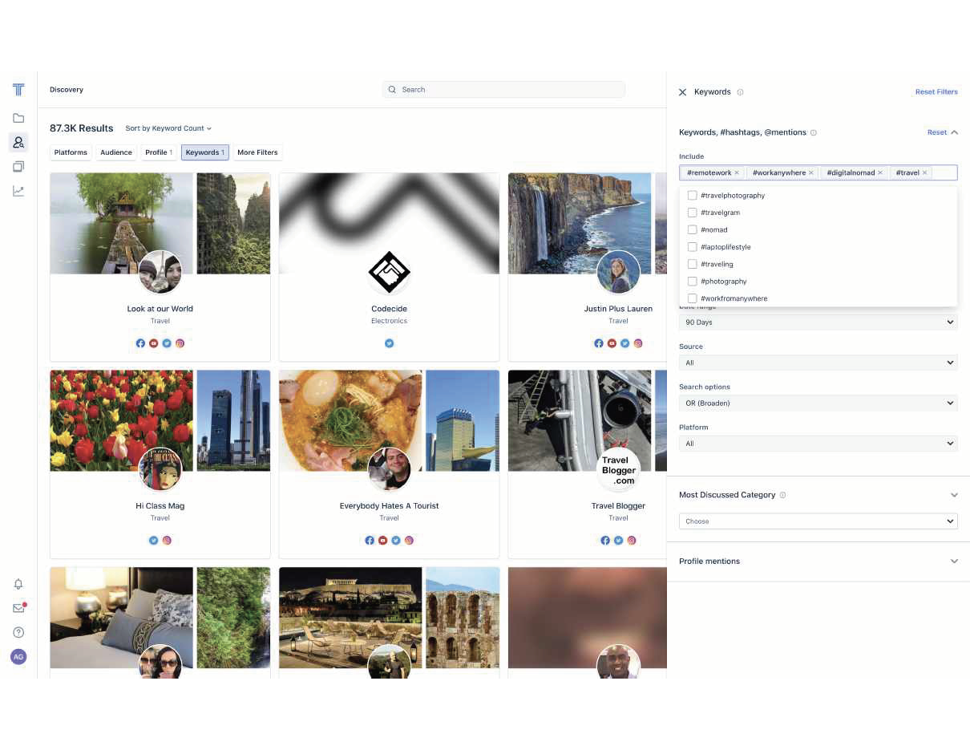Click the AG user avatar
Viewport: 970px width, 750px height.
[x=18, y=656]
